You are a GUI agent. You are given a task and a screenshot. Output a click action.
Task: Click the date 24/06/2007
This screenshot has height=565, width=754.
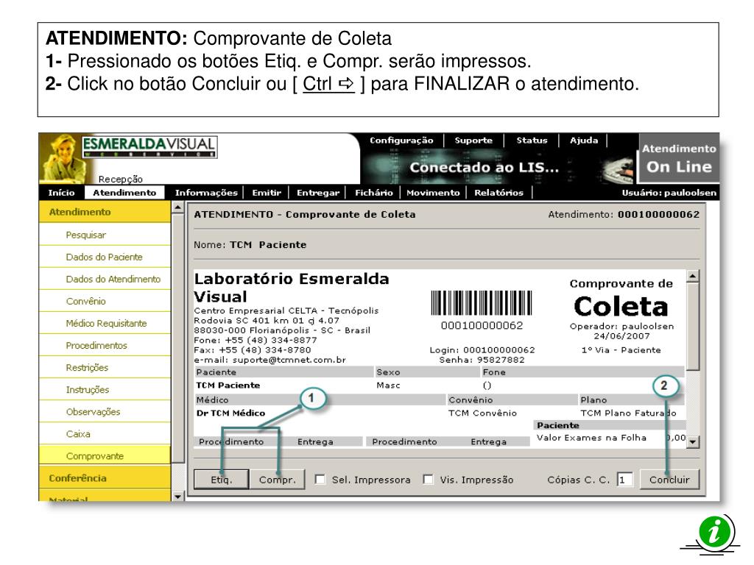coord(621,335)
